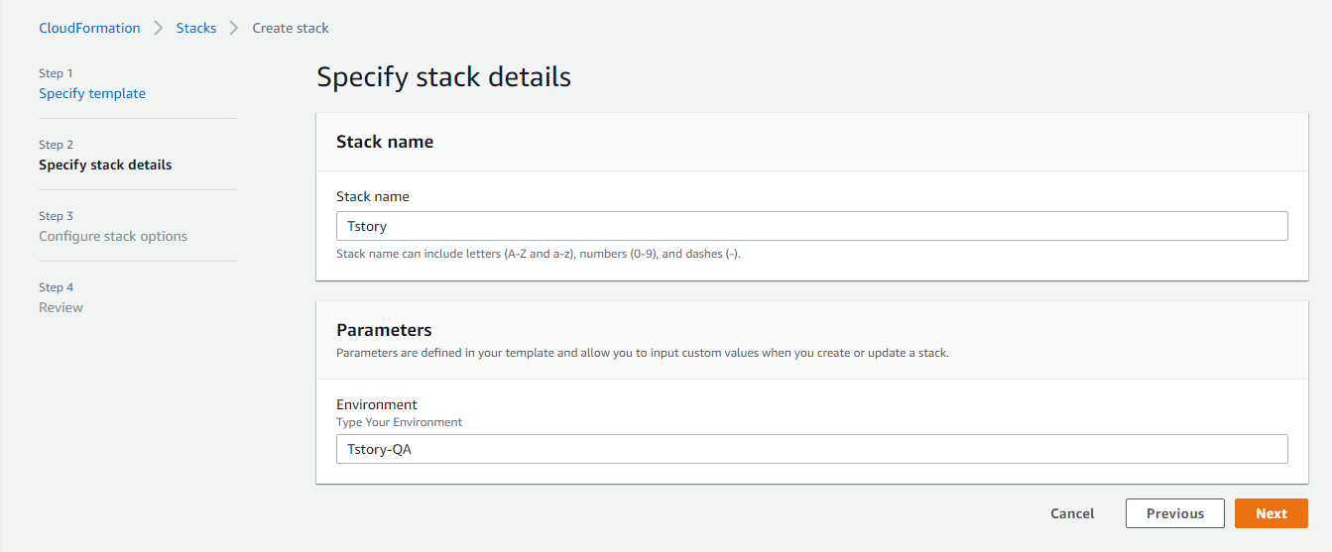Click the stack name rules hint text
Viewport: 1332px width, 552px height.
pyautogui.click(x=539, y=254)
